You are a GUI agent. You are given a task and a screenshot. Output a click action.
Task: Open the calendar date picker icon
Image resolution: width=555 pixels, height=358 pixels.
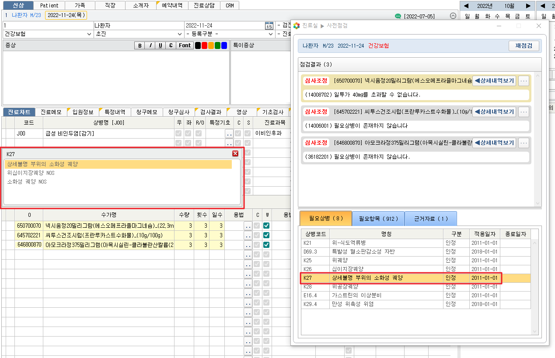point(269,26)
